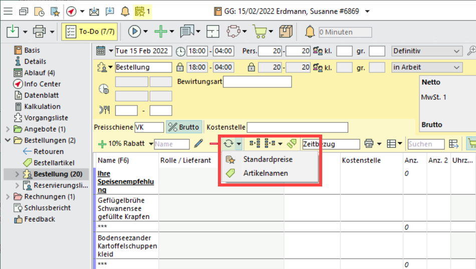Select Standardpreise from the dropdown menu
Viewport: 476px width, 269px height.
268,159
